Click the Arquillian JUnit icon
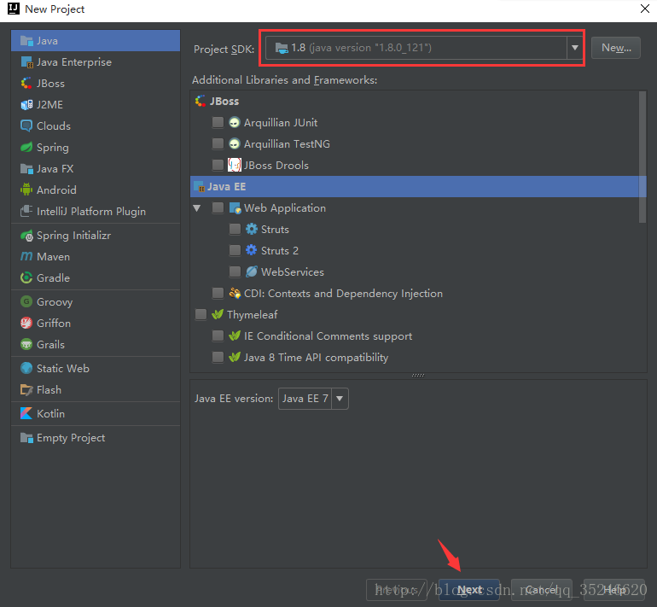This screenshot has width=657, height=607. click(235, 122)
